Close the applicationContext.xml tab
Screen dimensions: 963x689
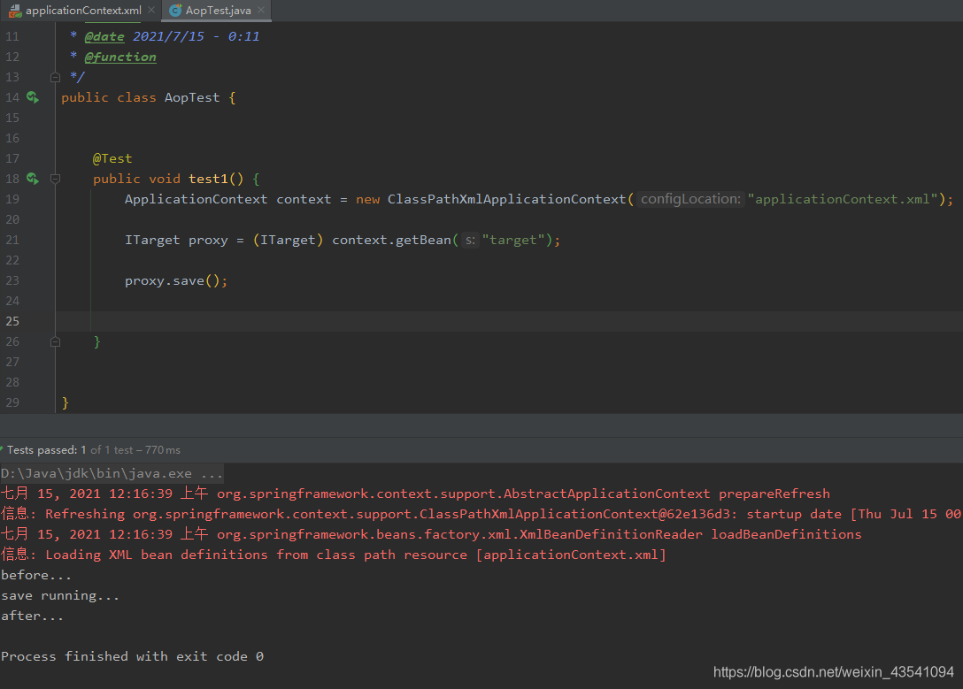click(x=151, y=10)
